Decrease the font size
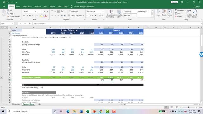The height and width of the screenshot is (114, 203). coord(47,11)
